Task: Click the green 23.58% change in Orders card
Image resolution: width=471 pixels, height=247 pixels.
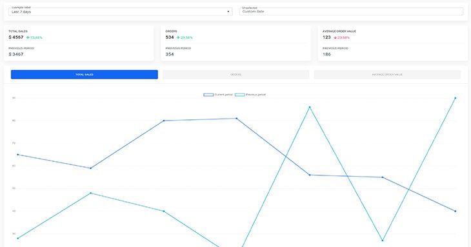Action: pyautogui.click(x=186, y=37)
